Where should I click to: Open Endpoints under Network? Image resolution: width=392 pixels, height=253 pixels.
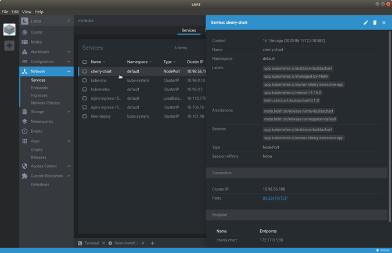click(39, 88)
